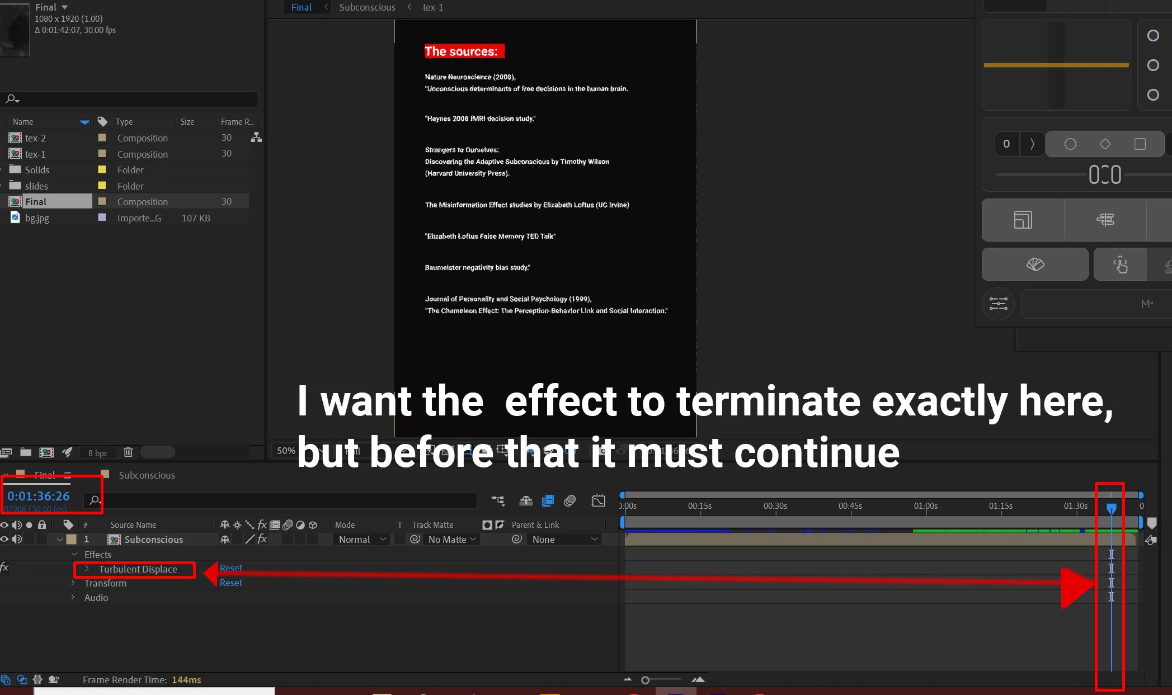This screenshot has width=1172, height=695.
Task: Open the No Matte track matte dropdown
Action: click(x=452, y=540)
